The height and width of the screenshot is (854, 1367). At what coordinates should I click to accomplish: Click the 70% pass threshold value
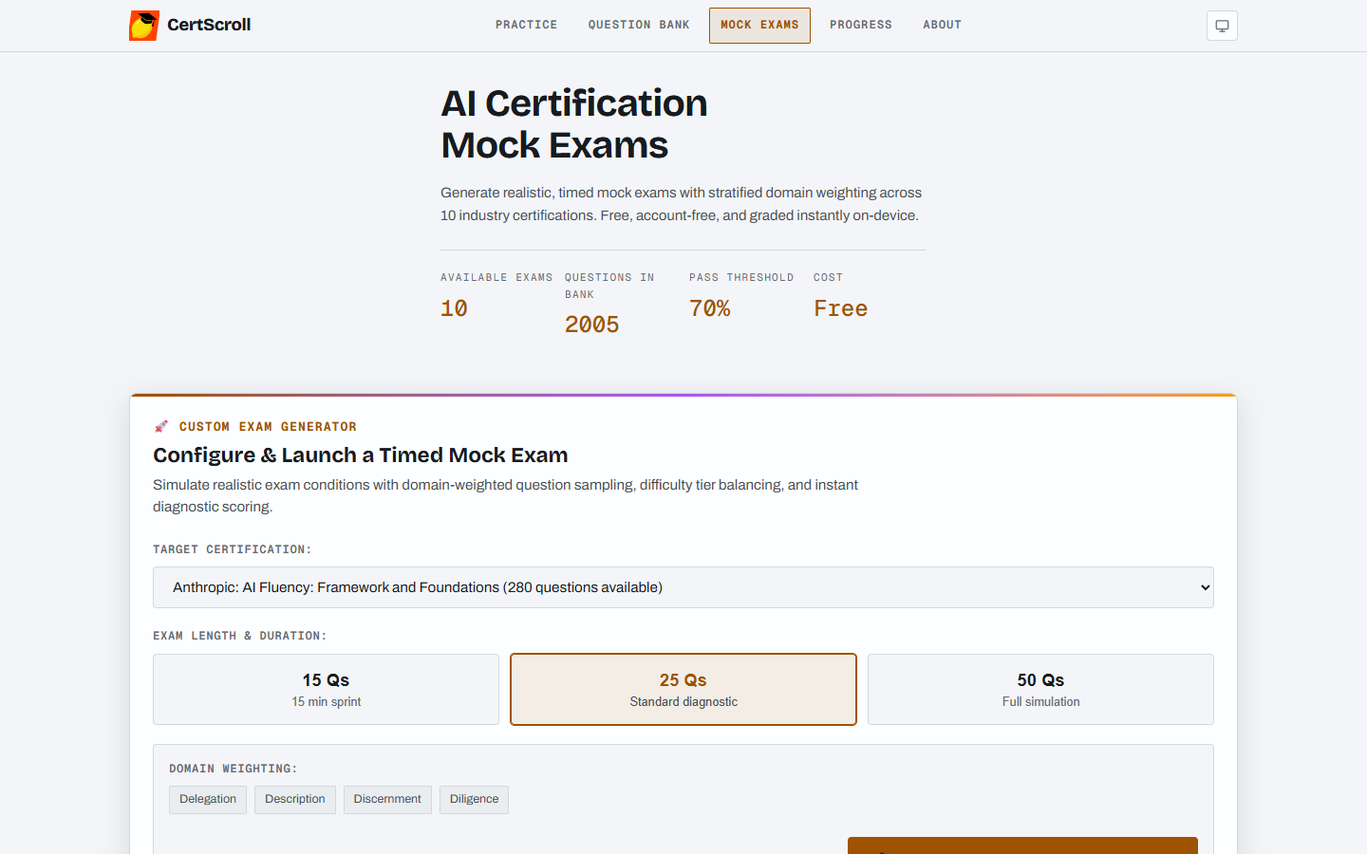pyautogui.click(x=710, y=308)
